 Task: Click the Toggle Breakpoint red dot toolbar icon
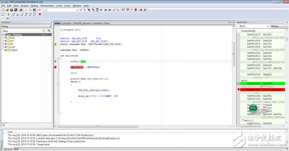(136, 10)
